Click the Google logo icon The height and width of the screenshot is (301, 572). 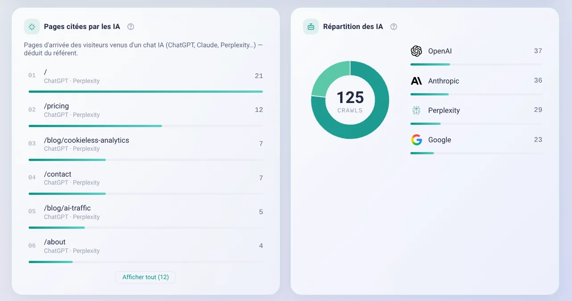click(416, 140)
